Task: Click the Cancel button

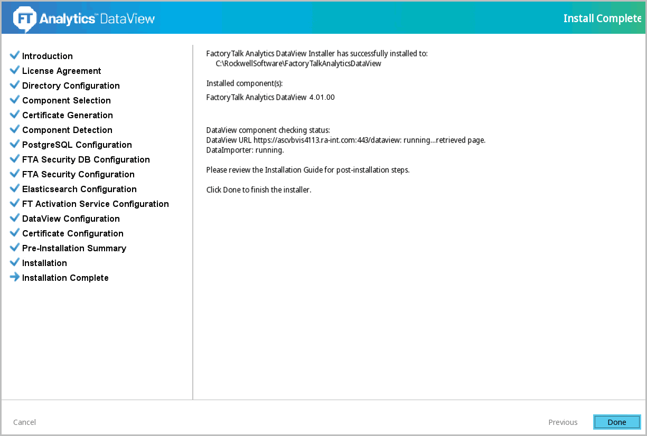Action: (24, 422)
